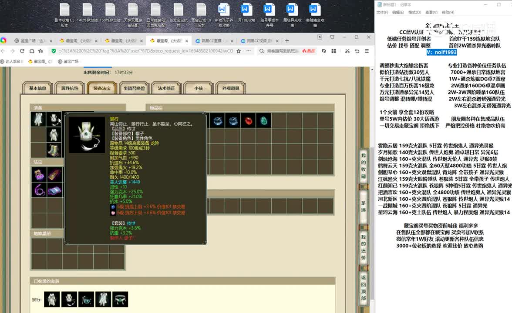
Task: Select the 装备法宝 tab
Action: (x=102, y=88)
